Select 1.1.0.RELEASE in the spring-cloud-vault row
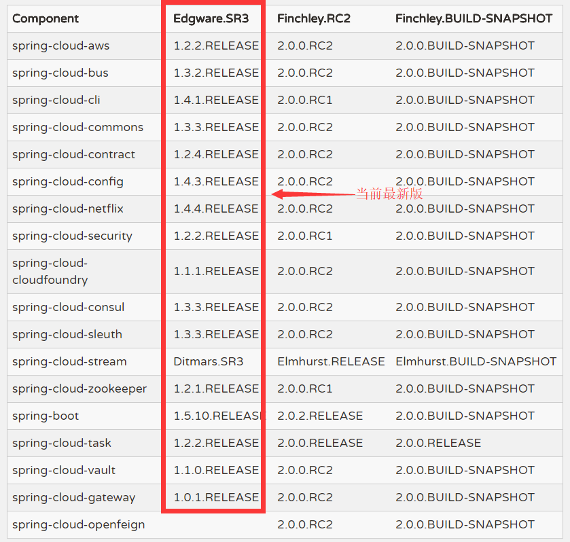The height and width of the screenshot is (542, 570). pos(216,470)
